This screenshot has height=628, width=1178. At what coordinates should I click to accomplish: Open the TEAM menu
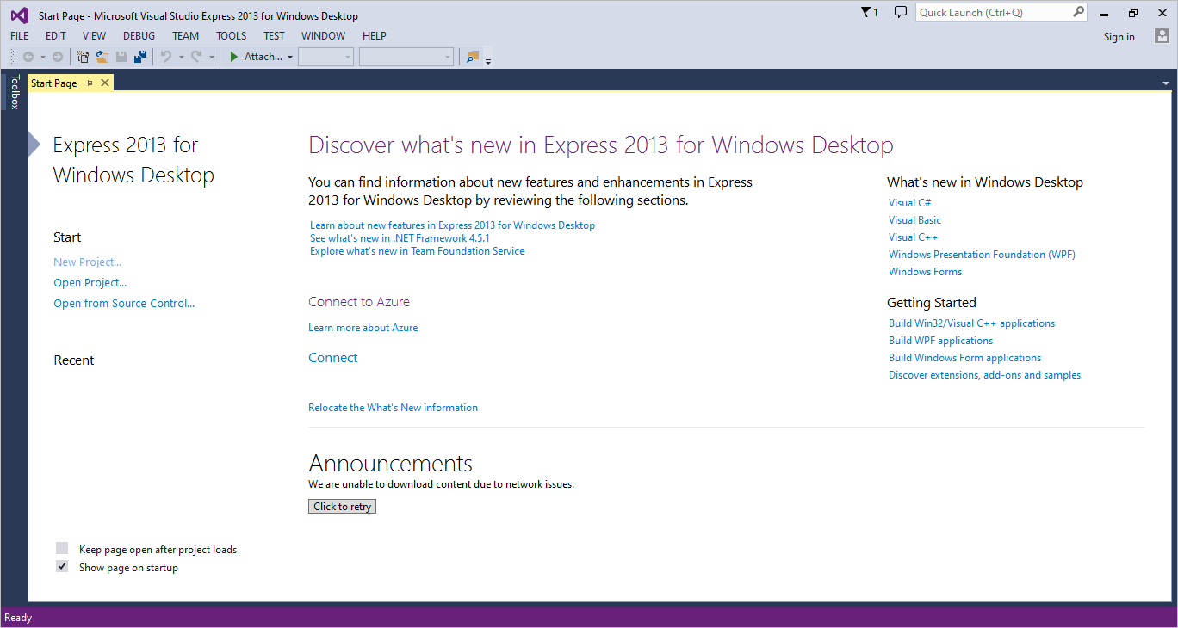tap(185, 36)
